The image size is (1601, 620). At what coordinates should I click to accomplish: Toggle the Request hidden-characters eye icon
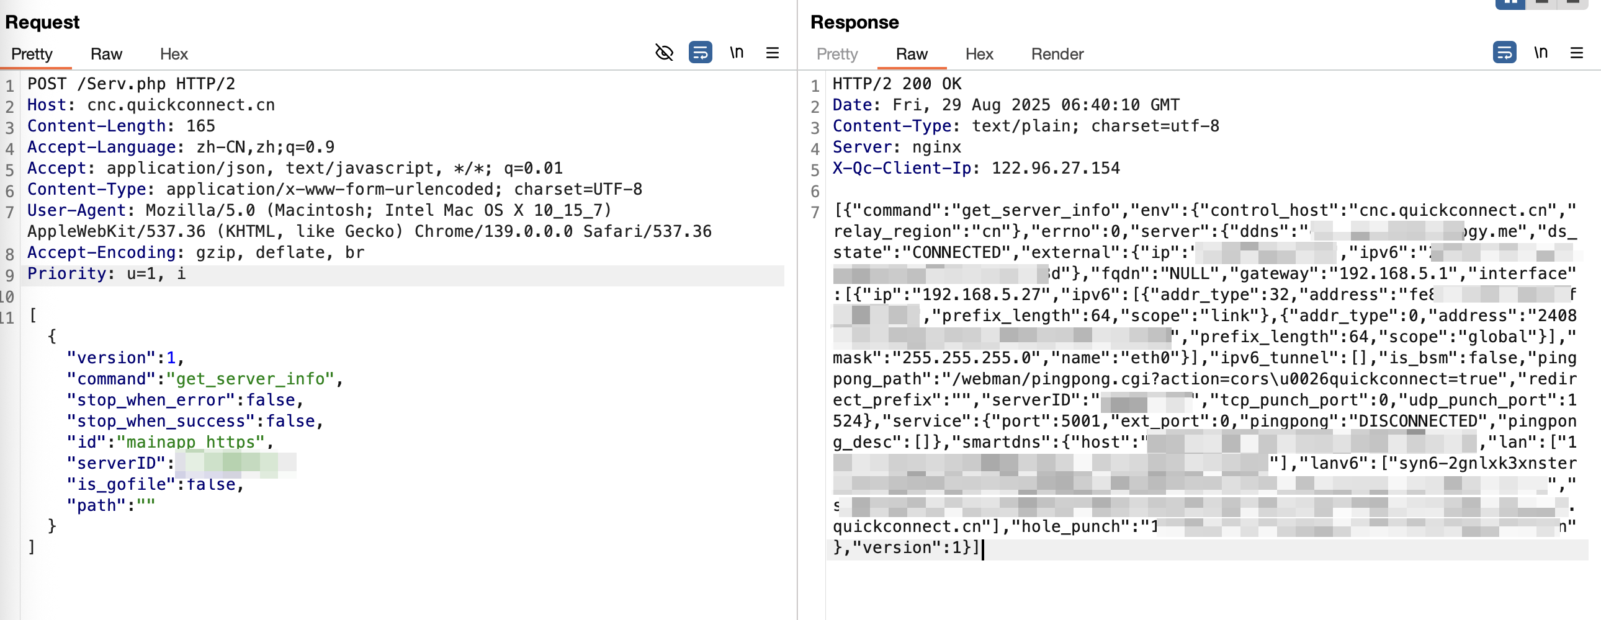point(664,53)
